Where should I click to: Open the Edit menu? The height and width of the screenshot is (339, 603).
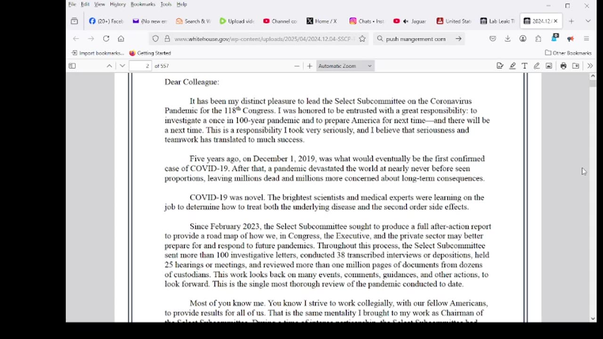click(x=85, y=4)
